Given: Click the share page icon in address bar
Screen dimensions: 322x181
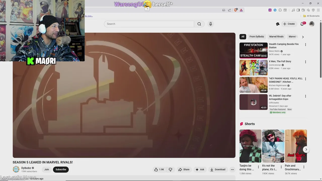Looking at the screenshot, I should [229, 10].
